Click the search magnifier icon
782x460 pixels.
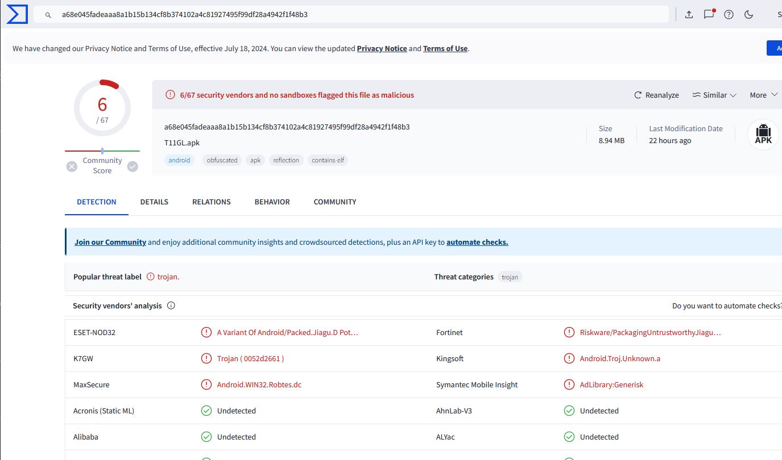tap(49, 15)
